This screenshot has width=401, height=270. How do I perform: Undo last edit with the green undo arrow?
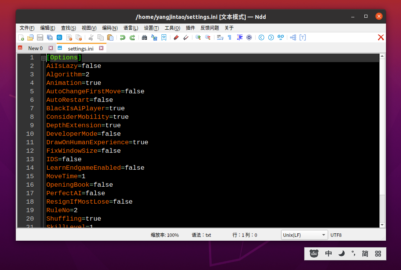tap(123, 37)
